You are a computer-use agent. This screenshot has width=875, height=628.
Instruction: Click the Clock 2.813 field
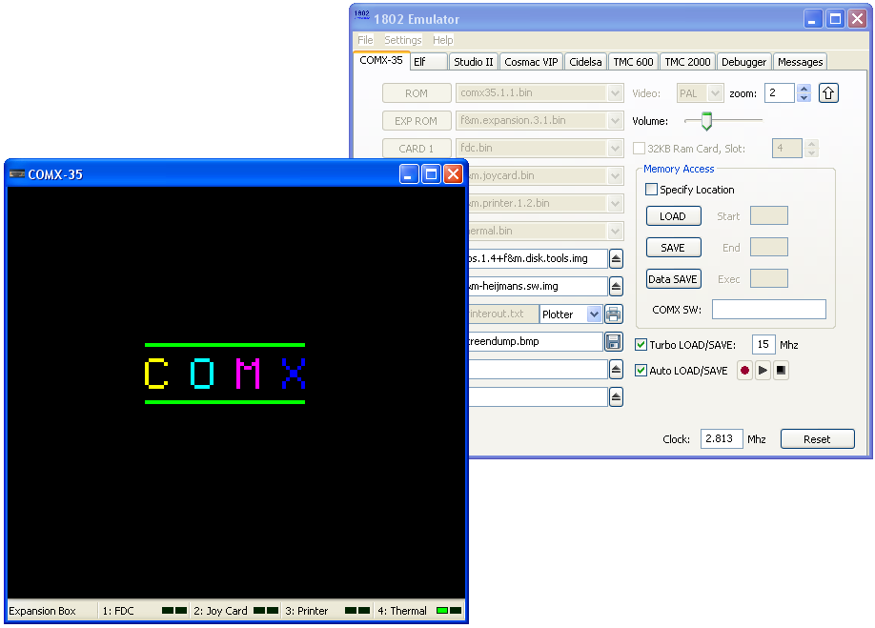pyautogui.click(x=722, y=439)
